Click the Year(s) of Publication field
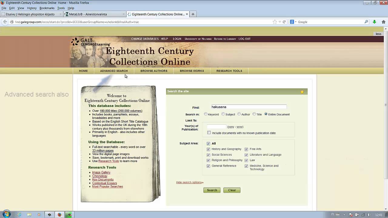The width and height of the screenshot is (388, 218). point(216,127)
